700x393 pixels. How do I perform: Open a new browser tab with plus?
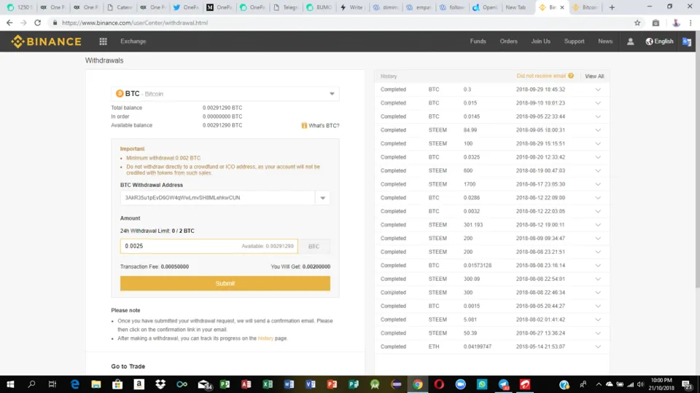coord(612,7)
